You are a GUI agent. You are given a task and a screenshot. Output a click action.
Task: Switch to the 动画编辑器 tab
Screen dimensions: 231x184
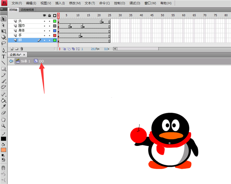pyautogui.click(x=27, y=10)
